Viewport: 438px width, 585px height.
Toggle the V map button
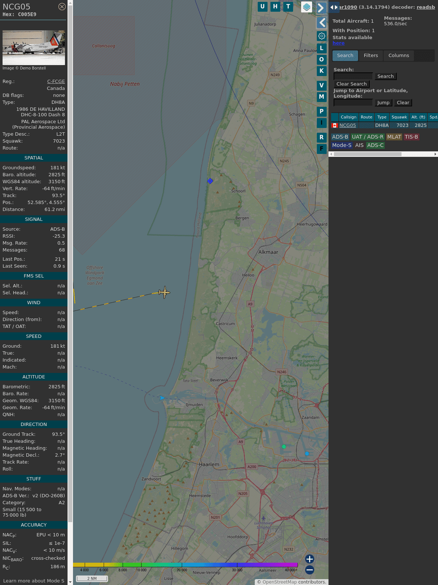[x=322, y=86]
